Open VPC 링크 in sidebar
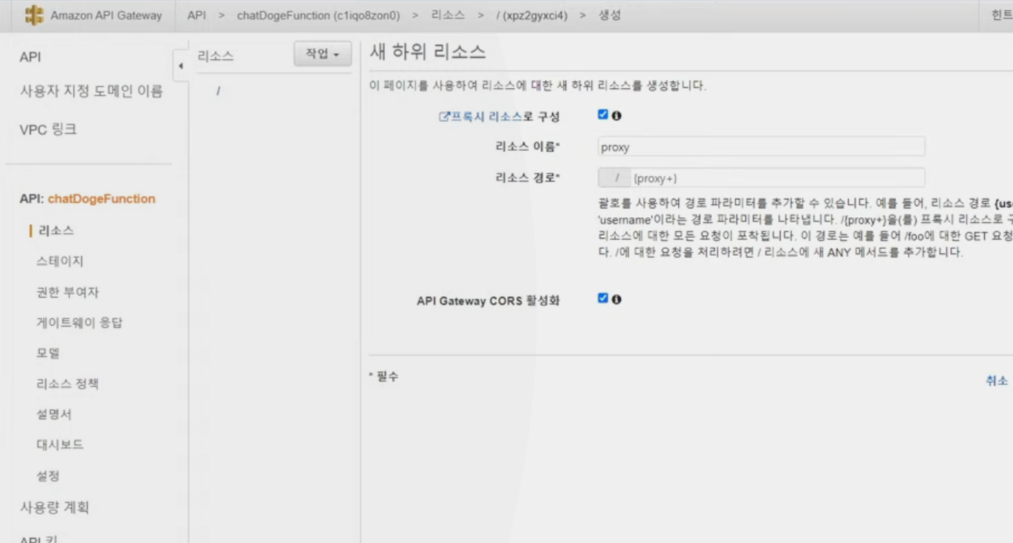Image resolution: width=1013 pixels, height=543 pixels. click(48, 129)
